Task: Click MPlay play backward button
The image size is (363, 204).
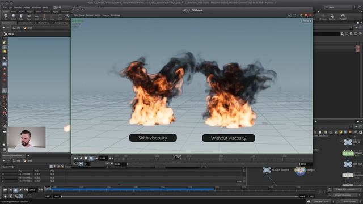Action: [x=81, y=158]
